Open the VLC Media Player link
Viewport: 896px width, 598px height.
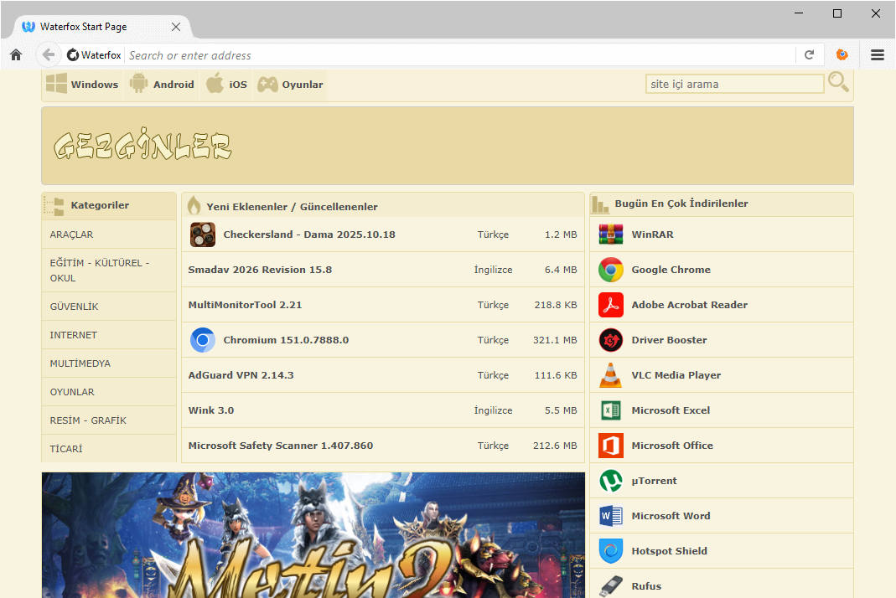click(x=676, y=375)
